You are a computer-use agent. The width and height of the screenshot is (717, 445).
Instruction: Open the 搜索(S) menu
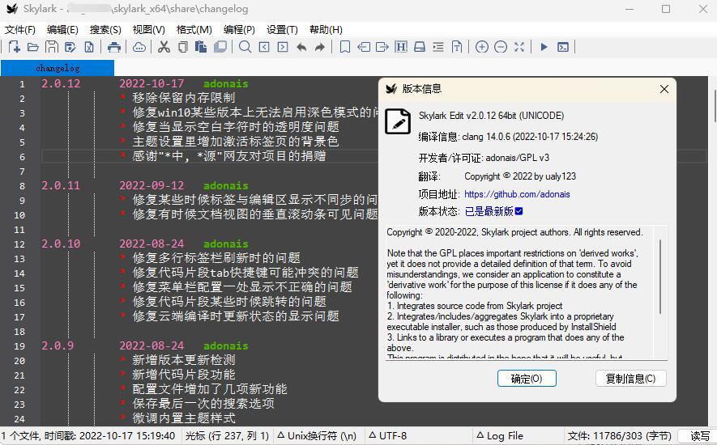click(105, 30)
